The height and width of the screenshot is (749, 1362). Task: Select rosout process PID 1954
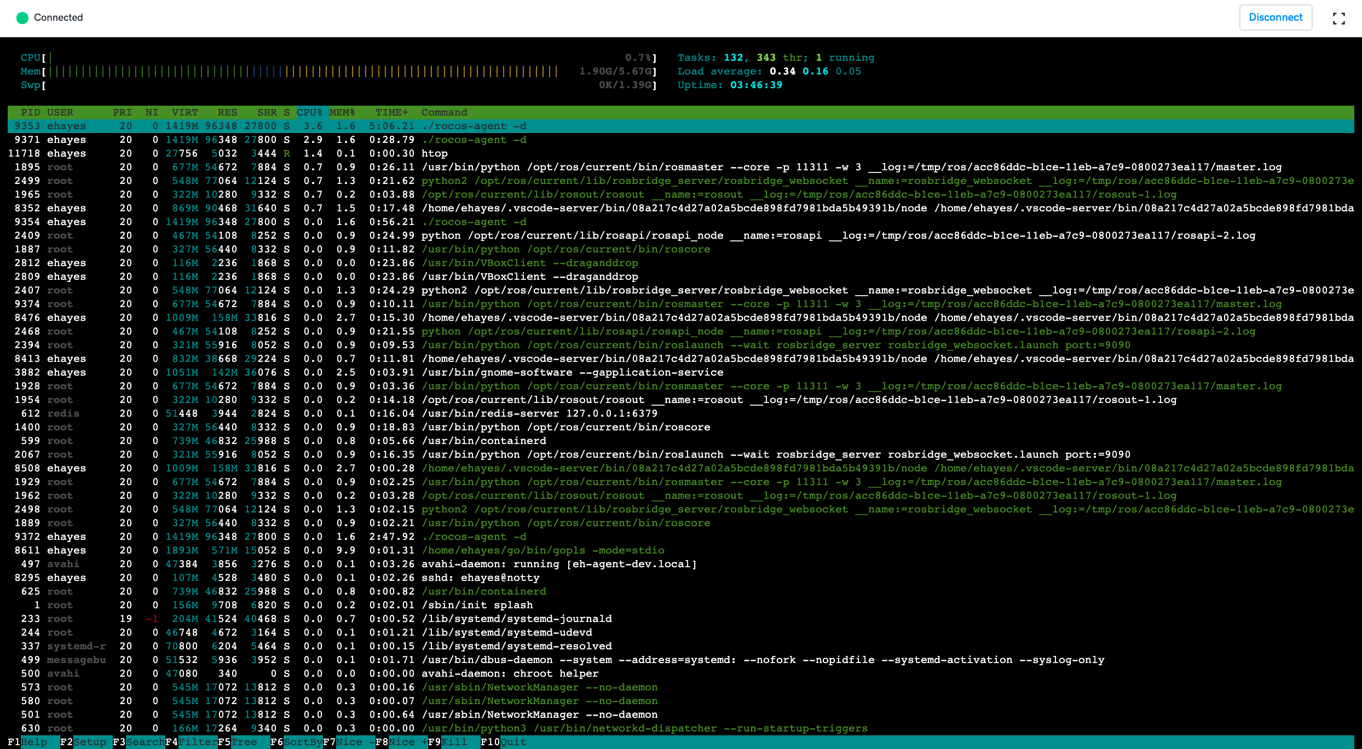680,400
